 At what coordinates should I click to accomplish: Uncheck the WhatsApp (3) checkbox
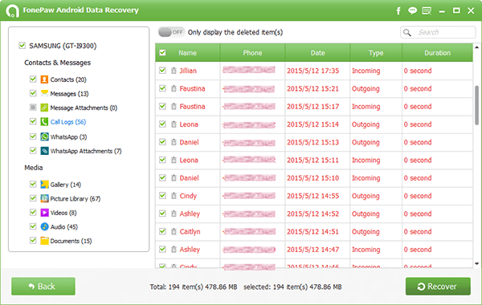33,136
